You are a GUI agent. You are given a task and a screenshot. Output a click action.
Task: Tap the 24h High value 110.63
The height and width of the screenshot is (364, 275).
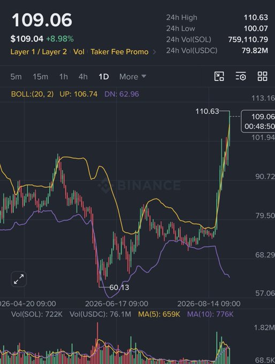coord(256,18)
